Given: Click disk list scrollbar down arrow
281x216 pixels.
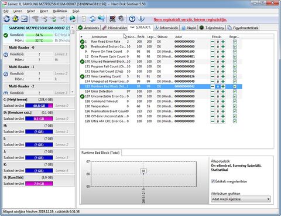Looking at the screenshot, I should coord(73,92).
